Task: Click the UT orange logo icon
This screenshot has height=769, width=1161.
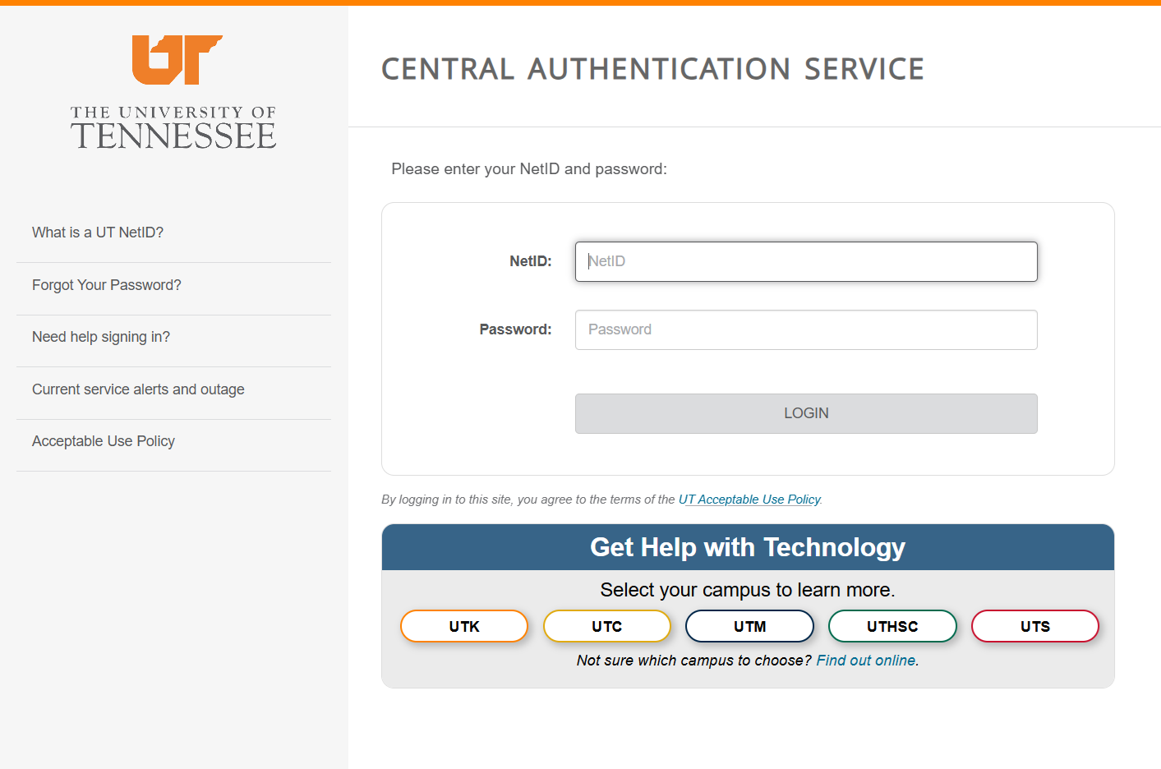Action: 177,60
